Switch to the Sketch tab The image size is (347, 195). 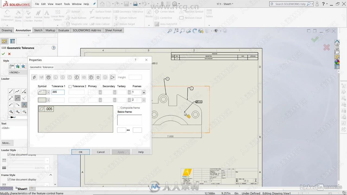click(x=38, y=30)
